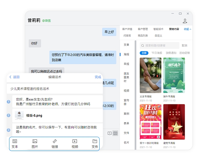This screenshot has height=163, width=198.
Task: Add a 链接 link item
Action: 55,144
